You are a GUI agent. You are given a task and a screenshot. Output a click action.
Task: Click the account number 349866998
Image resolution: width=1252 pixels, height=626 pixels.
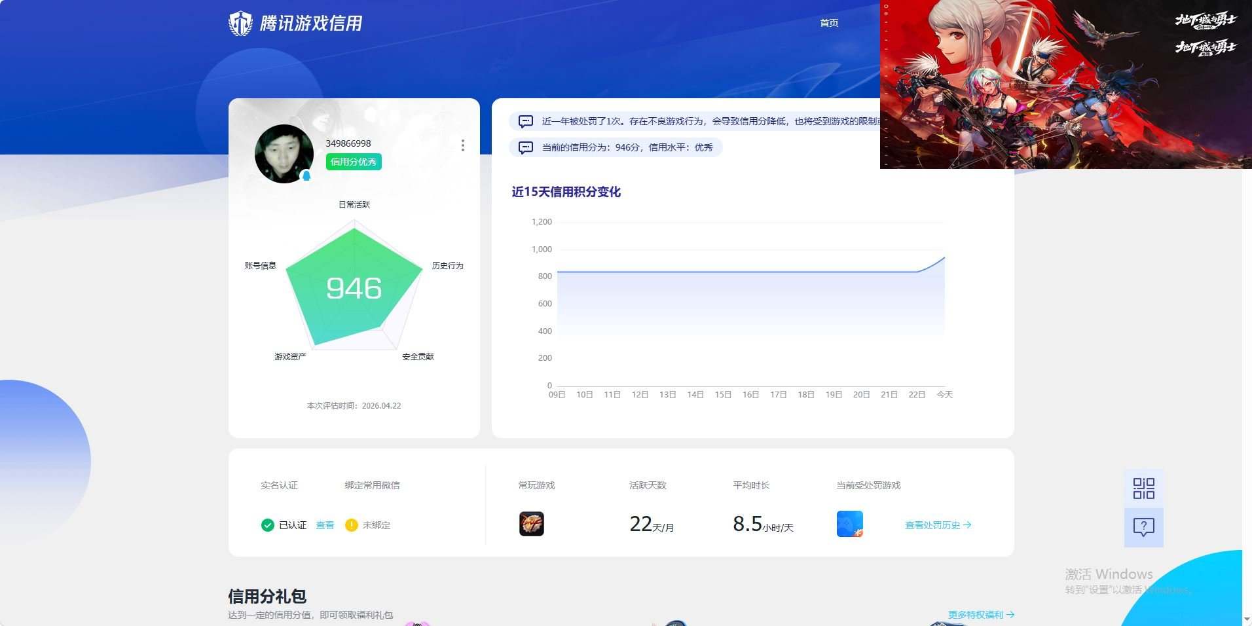pyautogui.click(x=348, y=143)
